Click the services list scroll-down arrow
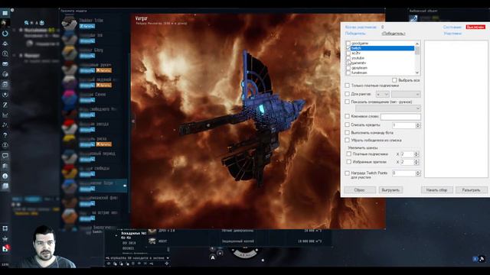 click(x=417, y=73)
